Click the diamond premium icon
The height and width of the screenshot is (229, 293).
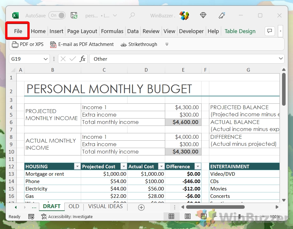[203, 15]
